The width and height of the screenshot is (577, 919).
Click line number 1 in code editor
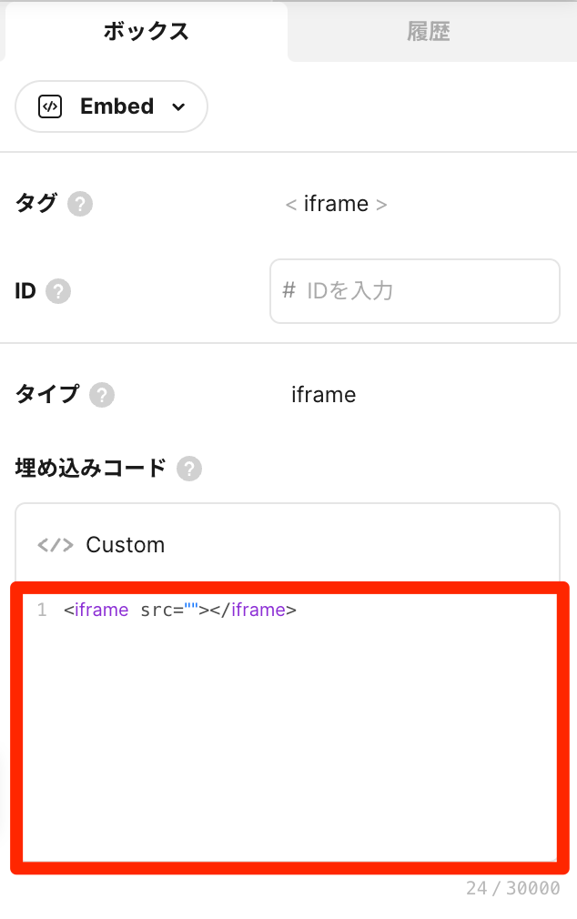tap(42, 610)
